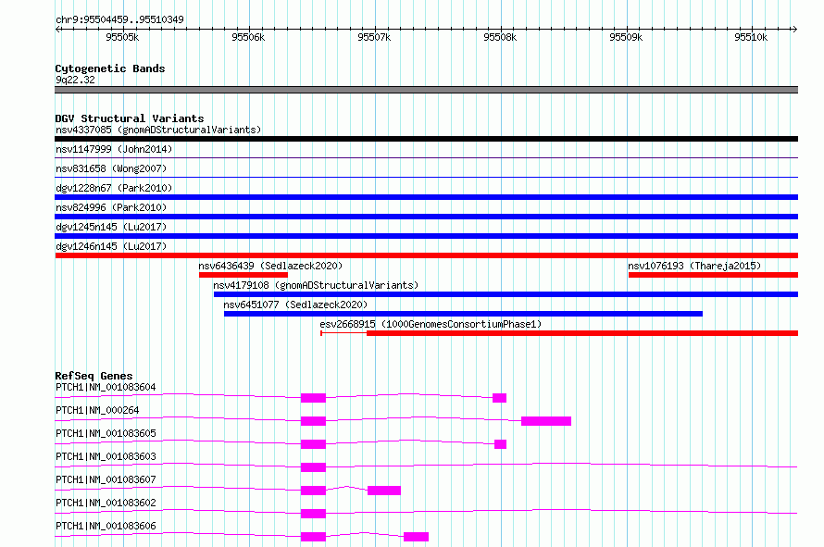Click the right arrowhead of the coordinate ruler

(x=794, y=29)
